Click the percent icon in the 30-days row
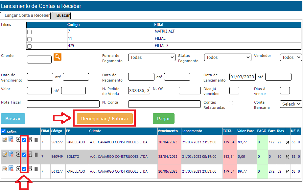The image size is (304, 193). [287, 157]
